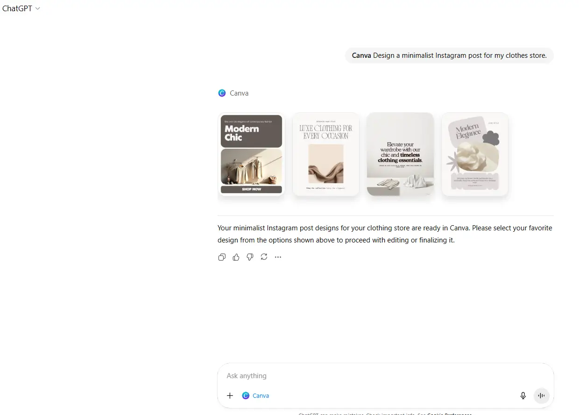Open the ChatGPT model dropdown
579x415 pixels.
click(x=21, y=8)
